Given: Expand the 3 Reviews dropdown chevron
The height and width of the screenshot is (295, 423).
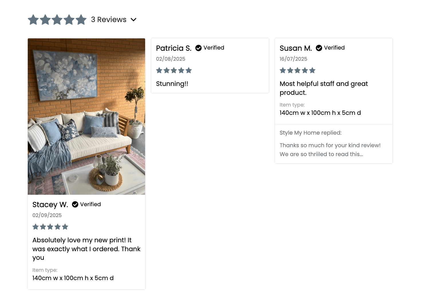Looking at the screenshot, I should [133, 19].
